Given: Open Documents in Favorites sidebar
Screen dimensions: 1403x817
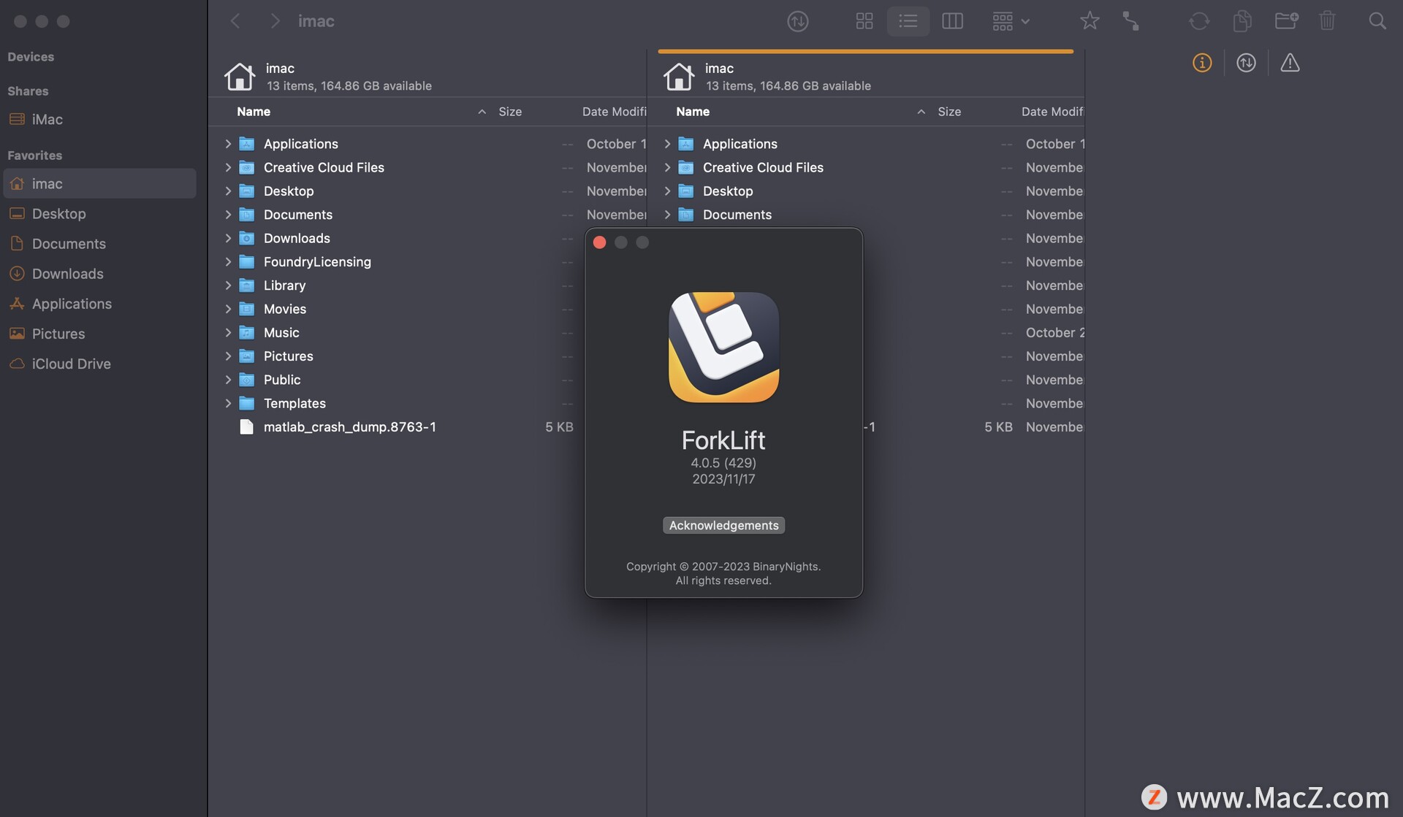Looking at the screenshot, I should pos(99,243).
